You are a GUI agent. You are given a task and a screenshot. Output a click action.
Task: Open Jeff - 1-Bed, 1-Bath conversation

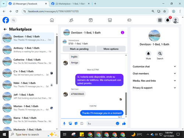(28, 96)
